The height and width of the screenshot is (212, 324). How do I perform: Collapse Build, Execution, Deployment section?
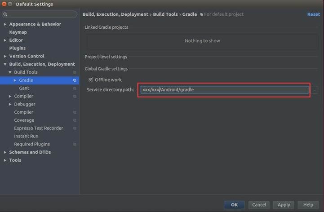point(5,64)
